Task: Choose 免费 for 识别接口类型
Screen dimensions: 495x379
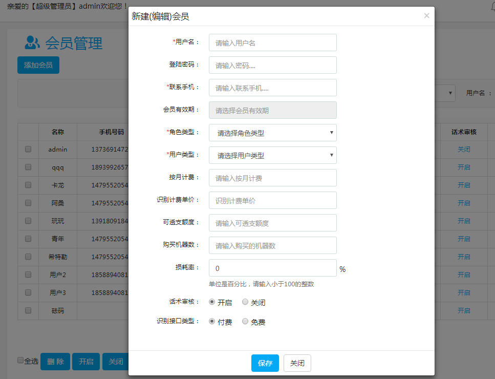Action: pyautogui.click(x=245, y=322)
